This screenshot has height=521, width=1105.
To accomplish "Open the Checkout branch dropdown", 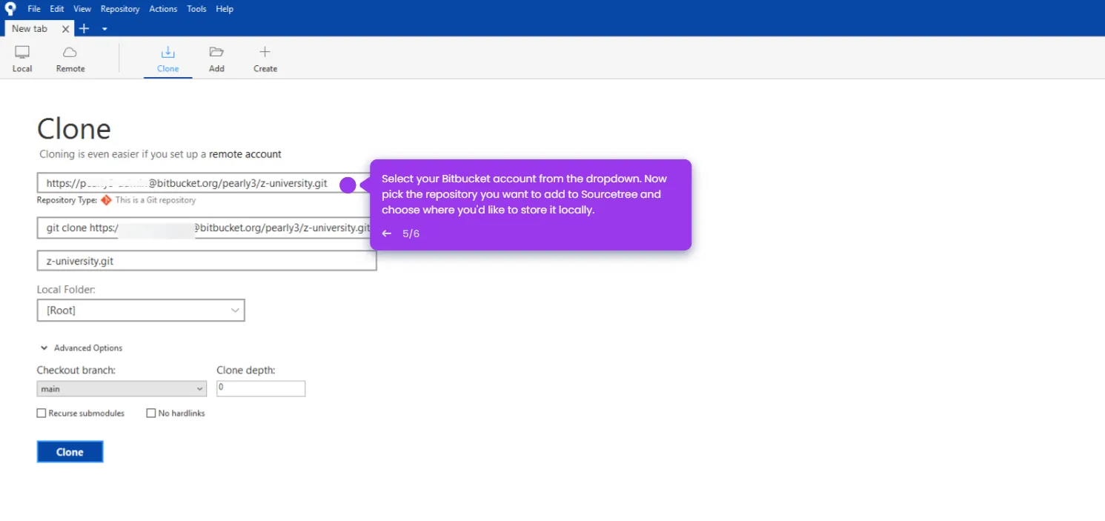I will pyautogui.click(x=122, y=389).
